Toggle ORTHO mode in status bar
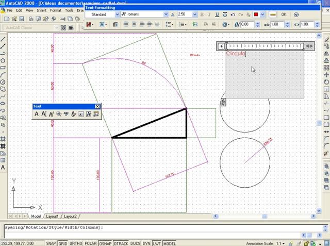 (x=75, y=243)
